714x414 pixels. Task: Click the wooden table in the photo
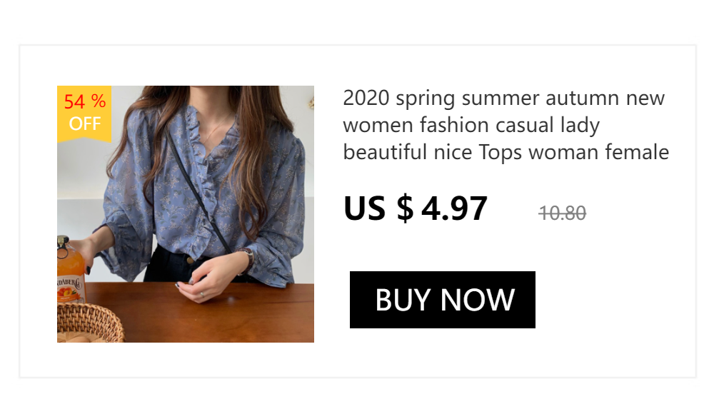click(x=236, y=314)
